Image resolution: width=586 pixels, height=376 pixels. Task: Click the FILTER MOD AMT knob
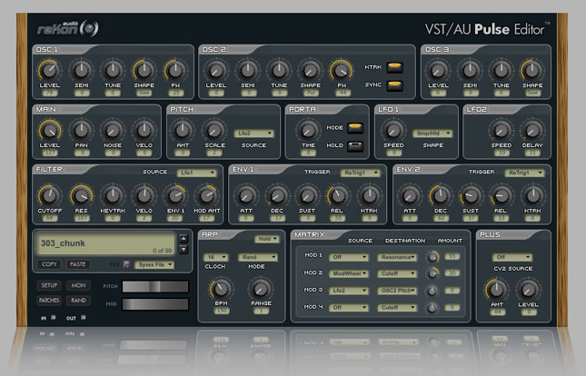206,195
